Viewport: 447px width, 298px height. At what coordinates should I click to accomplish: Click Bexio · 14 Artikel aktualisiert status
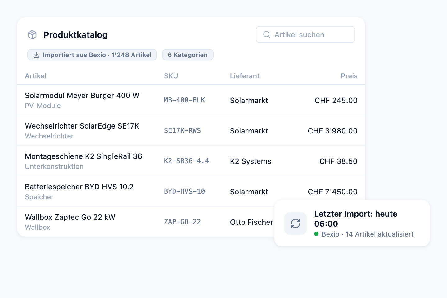pos(368,234)
